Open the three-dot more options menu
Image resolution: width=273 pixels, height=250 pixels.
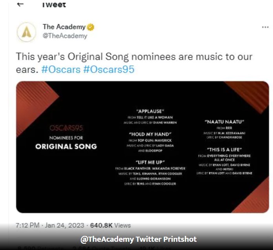tap(265, 27)
